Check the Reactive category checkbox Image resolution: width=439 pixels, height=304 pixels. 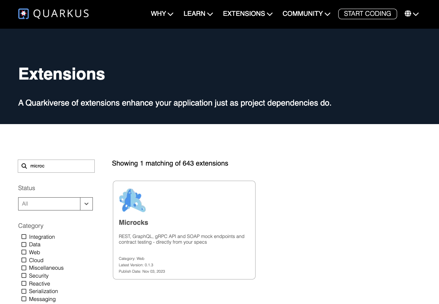[24, 283]
